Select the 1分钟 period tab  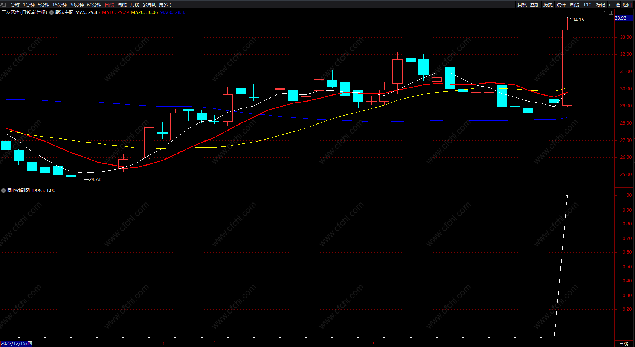[x=29, y=5]
